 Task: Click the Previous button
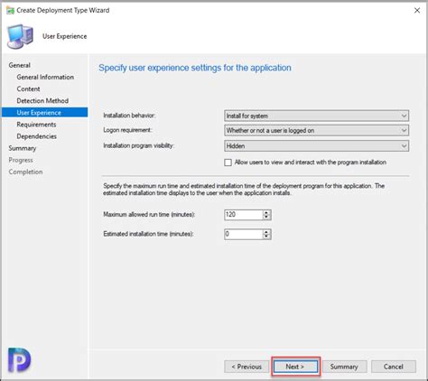pyautogui.click(x=247, y=367)
